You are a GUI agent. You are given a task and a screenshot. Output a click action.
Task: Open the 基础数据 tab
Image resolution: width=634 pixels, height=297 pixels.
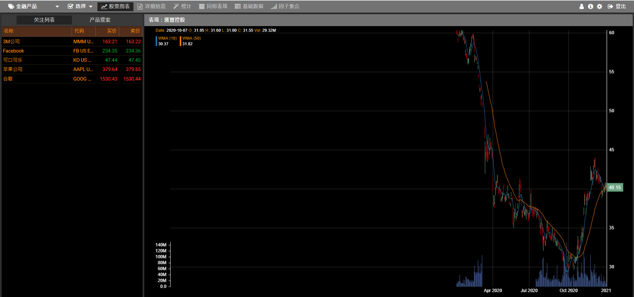click(x=249, y=6)
